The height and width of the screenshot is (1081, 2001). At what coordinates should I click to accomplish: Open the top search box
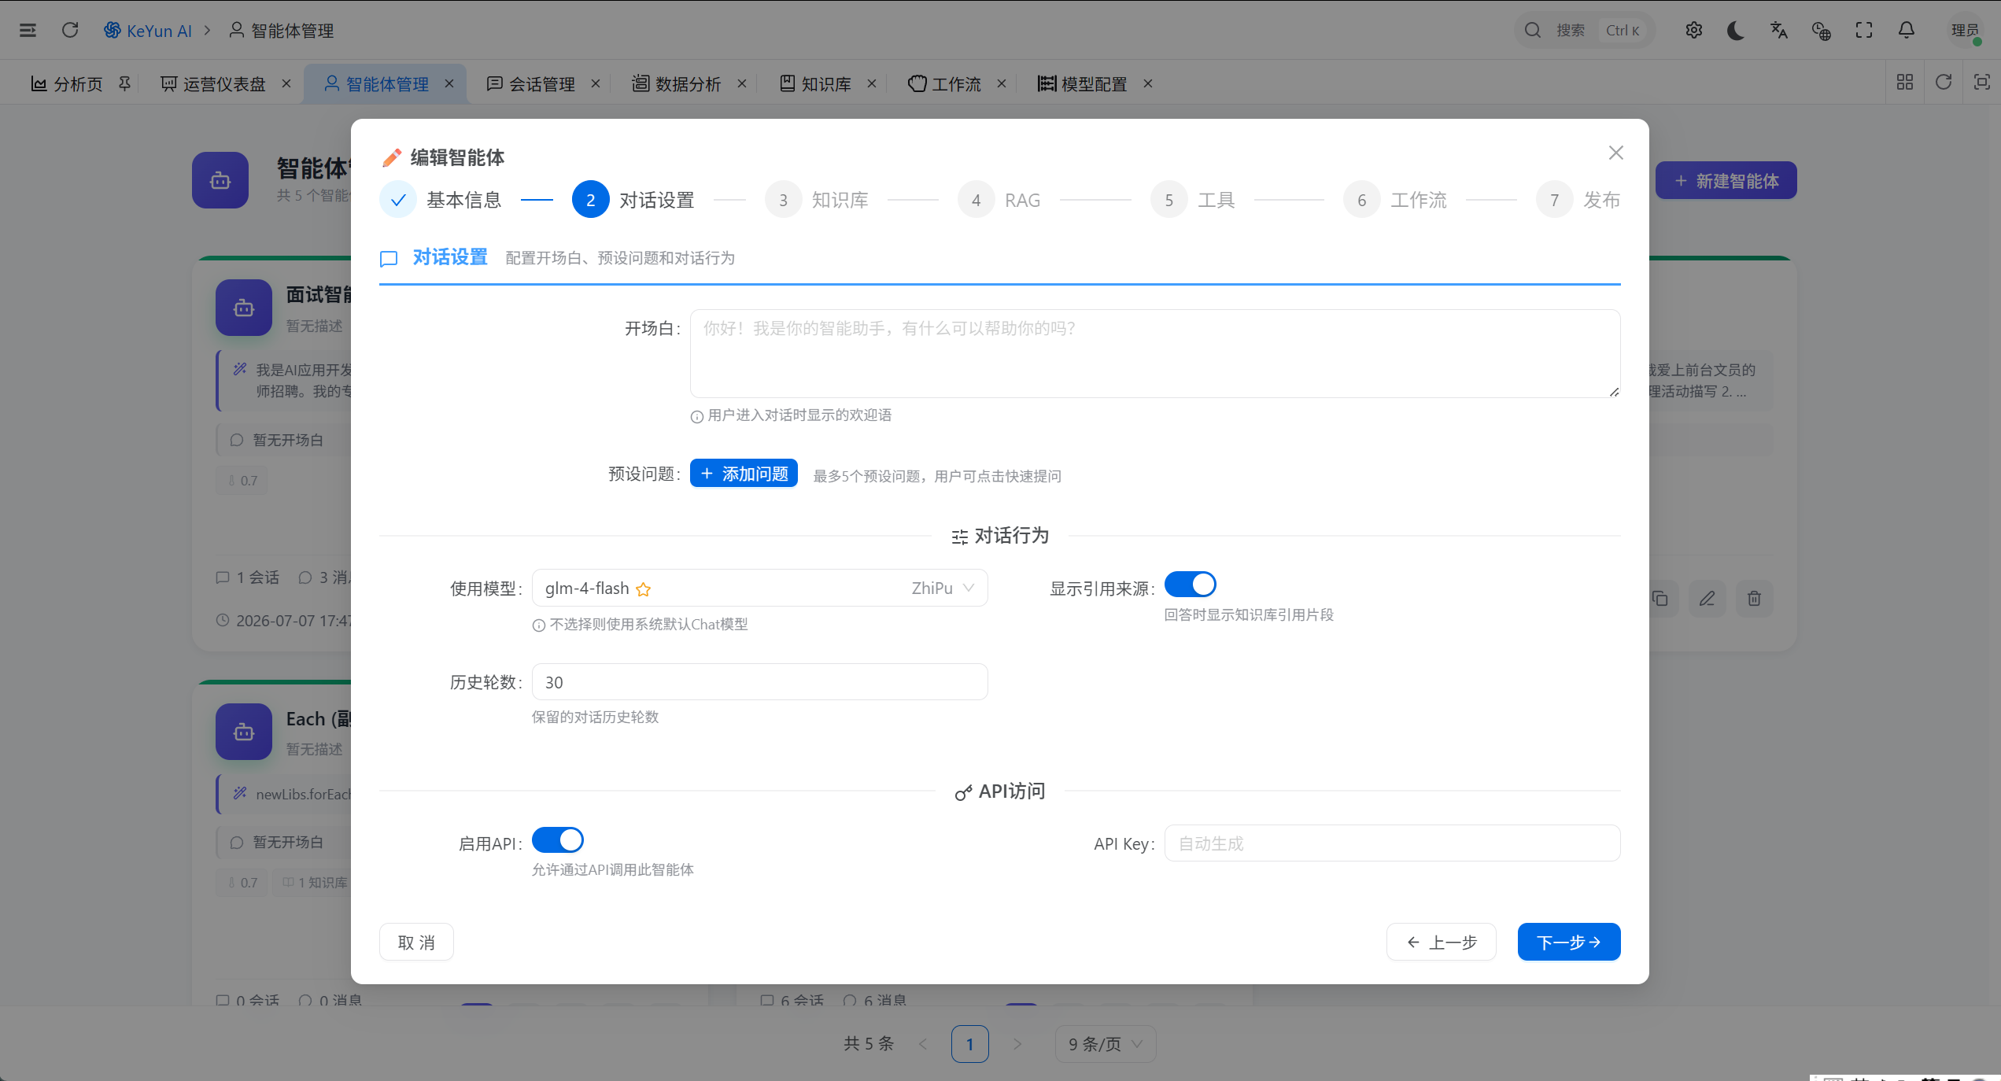coord(1585,30)
